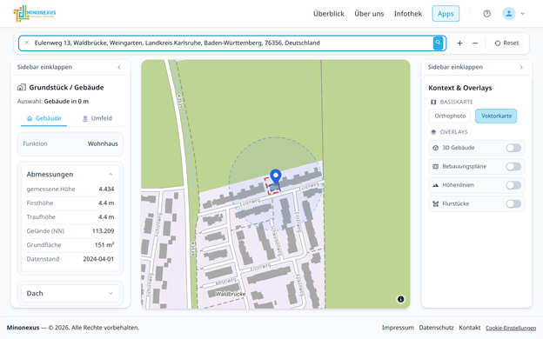
Task: Expand the Dach section
Action: click(x=111, y=293)
